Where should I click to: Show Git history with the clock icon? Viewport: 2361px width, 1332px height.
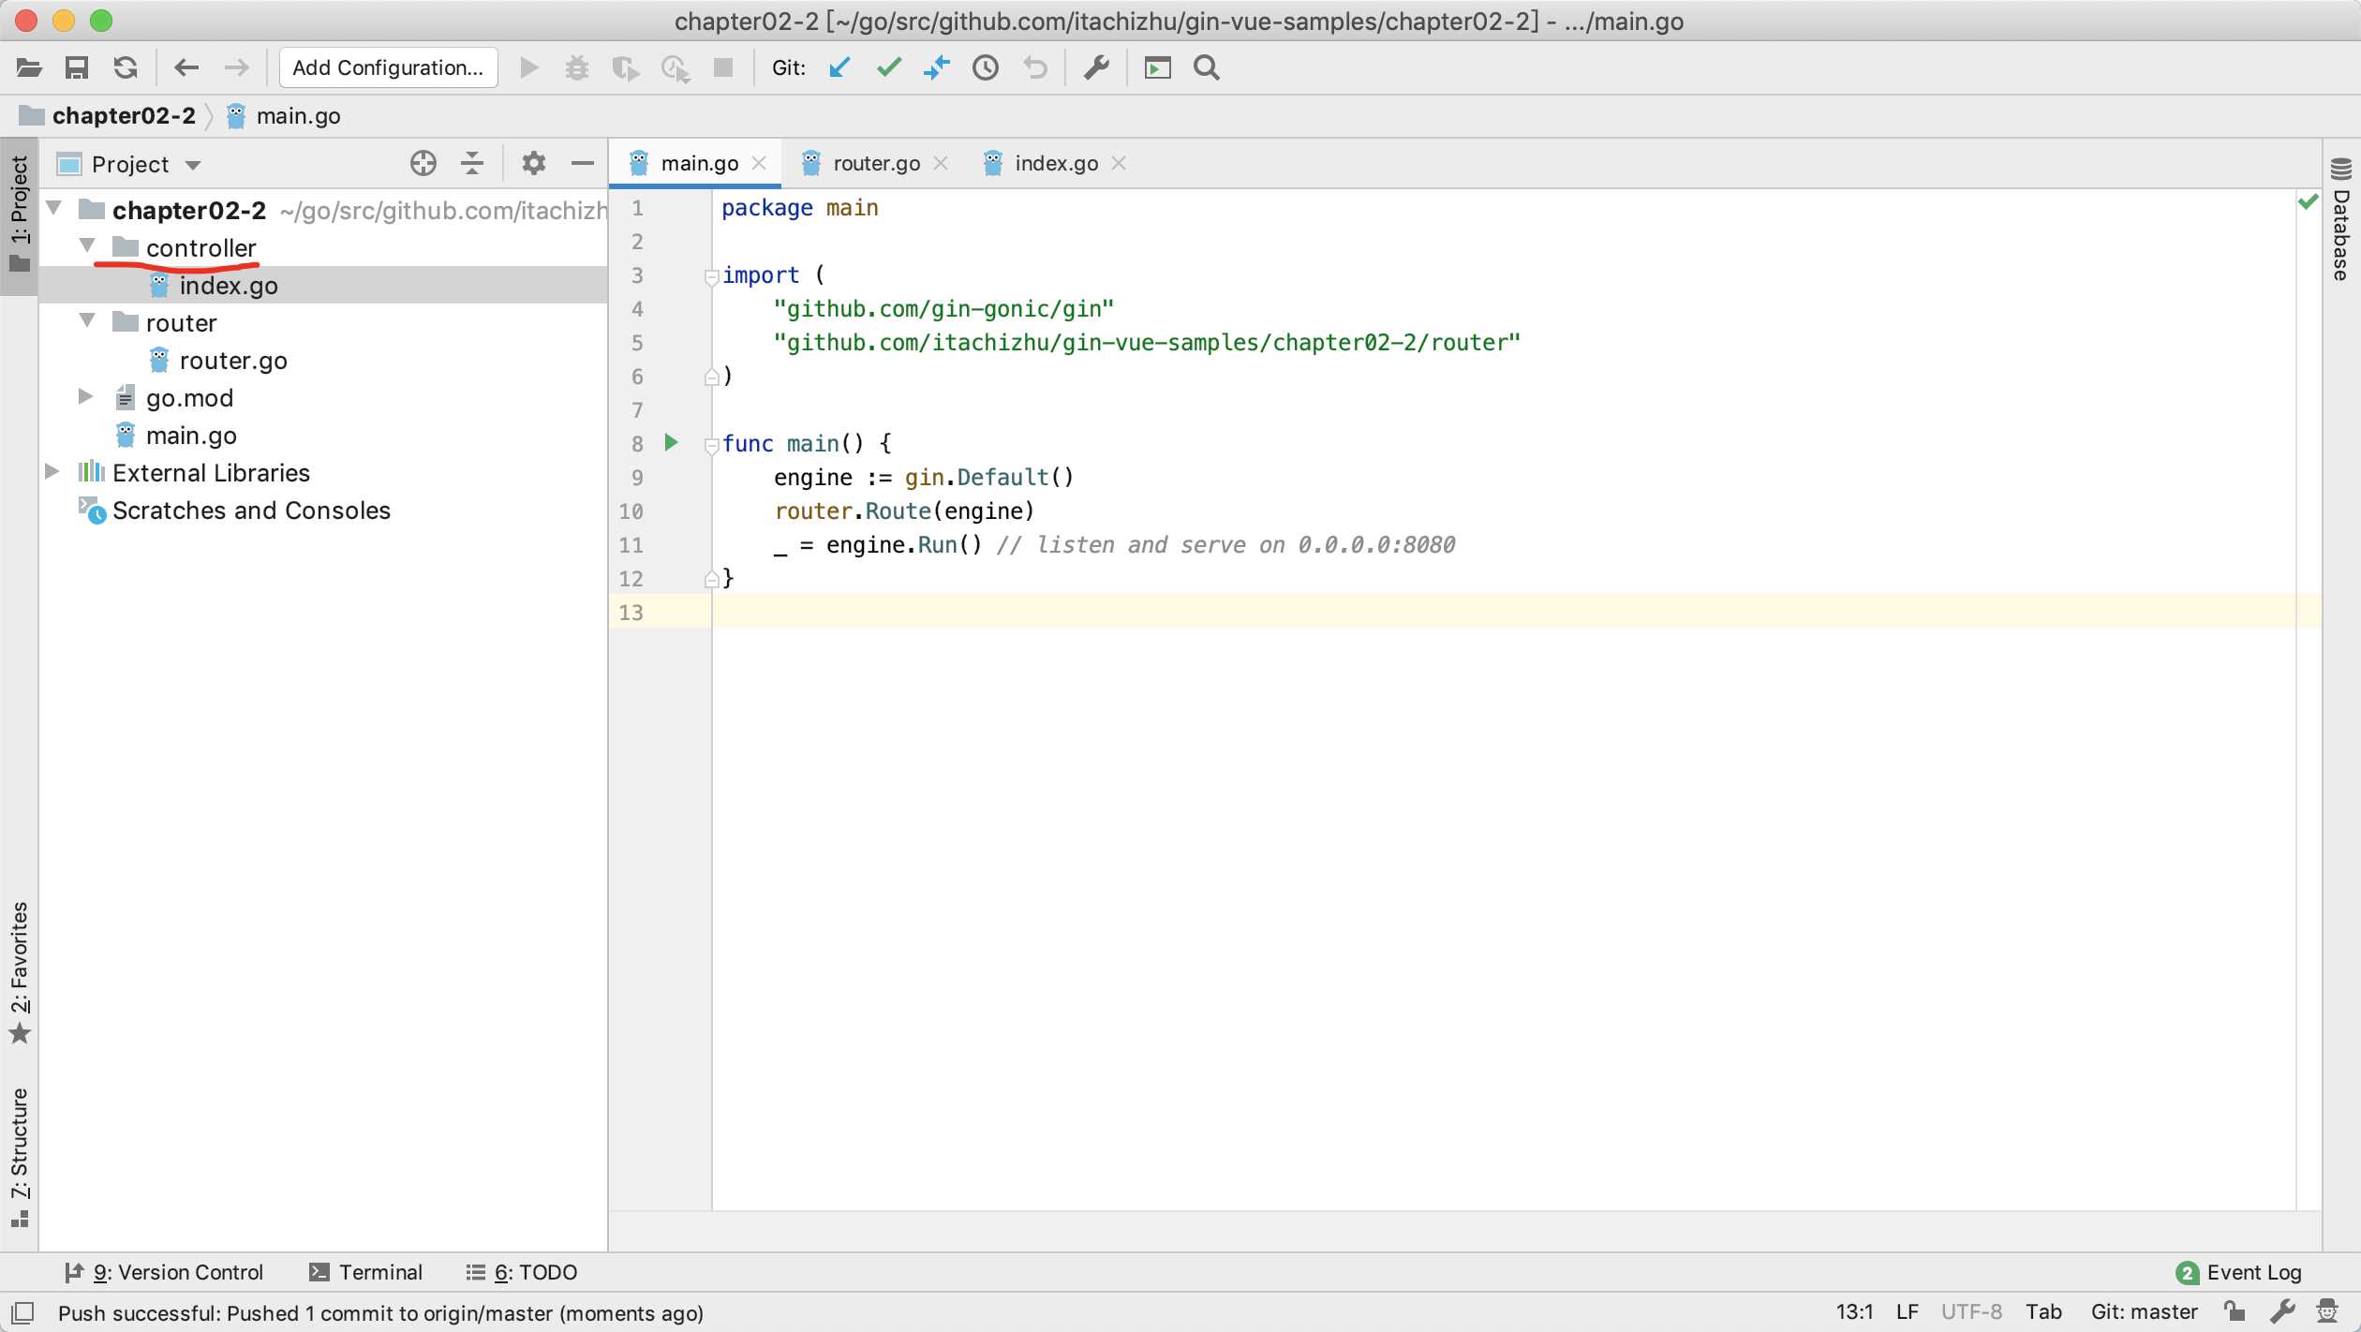pyautogui.click(x=986, y=67)
